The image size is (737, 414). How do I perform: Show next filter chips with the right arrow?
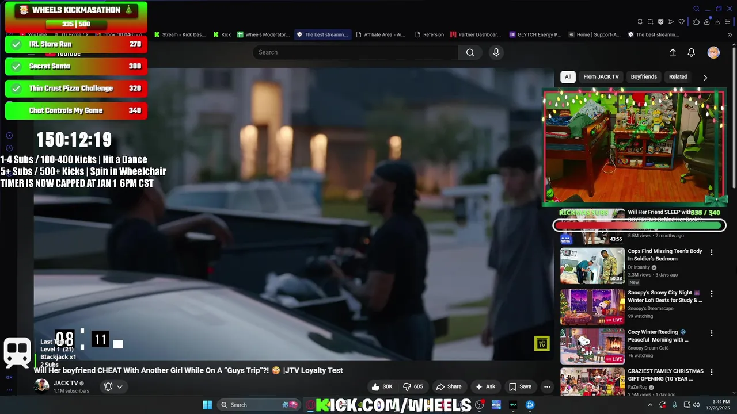point(705,77)
